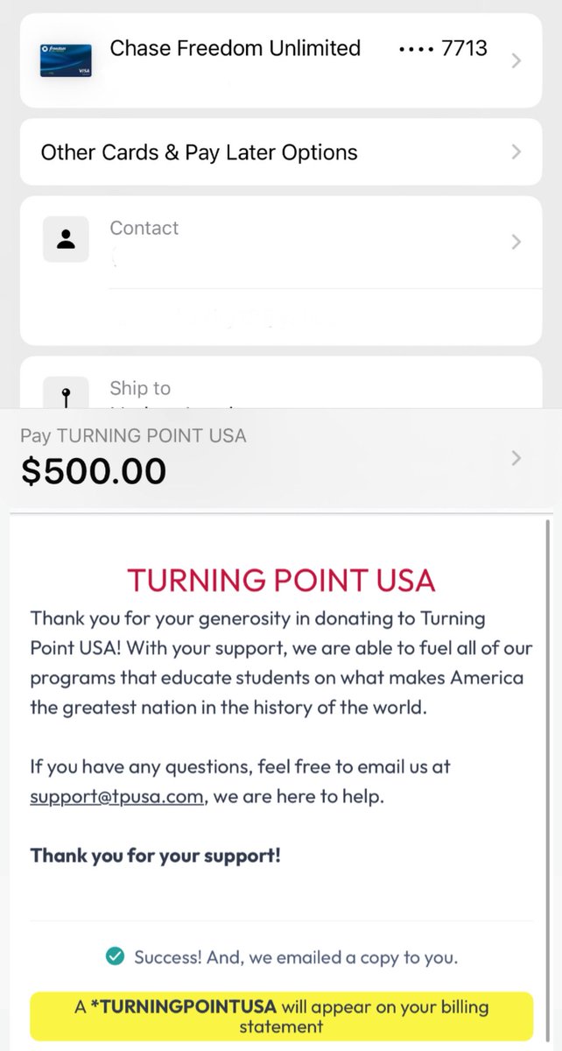Expand the Contact row chevron
562x1051 pixels.
click(x=516, y=242)
